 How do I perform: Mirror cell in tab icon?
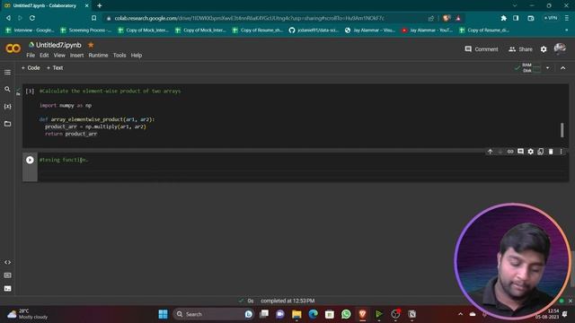coord(541,152)
